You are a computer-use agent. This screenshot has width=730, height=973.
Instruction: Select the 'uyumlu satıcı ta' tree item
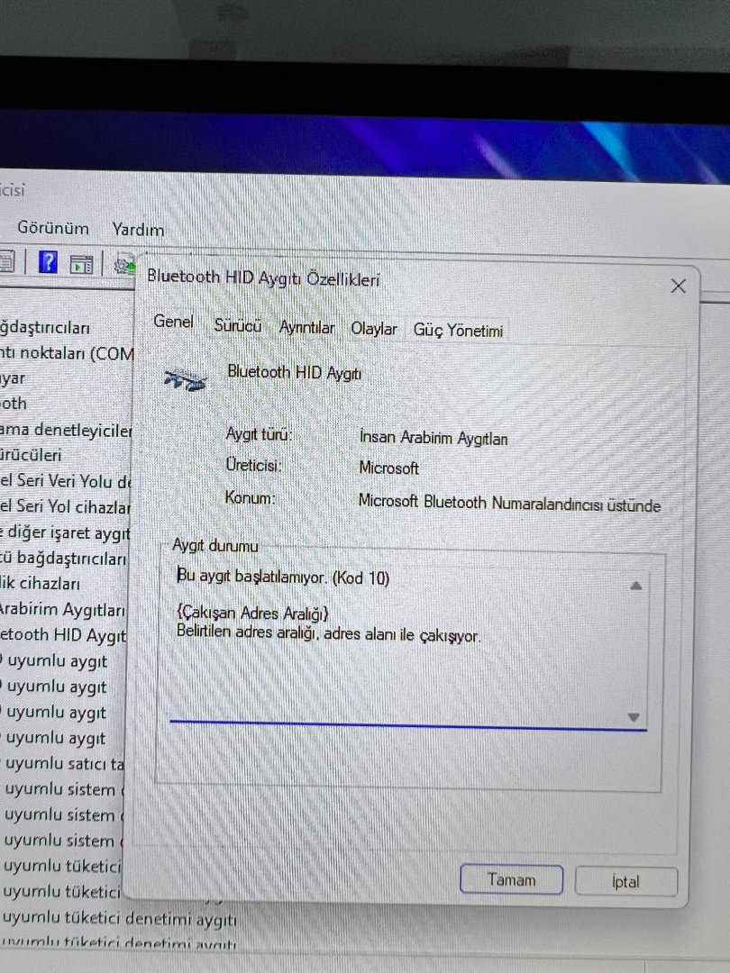pyautogui.click(x=64, y=764)
